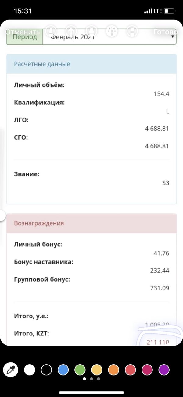Select the highlighter brush tool
The width and height of the screenshot is (183, 397).
pos(91,31)
